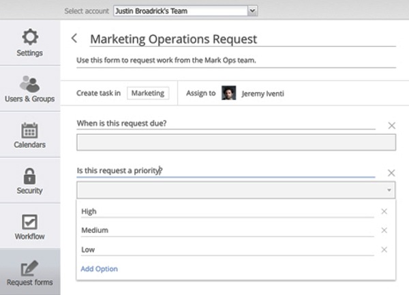
Task: Open the Settings gear icon
Action: 30,36
